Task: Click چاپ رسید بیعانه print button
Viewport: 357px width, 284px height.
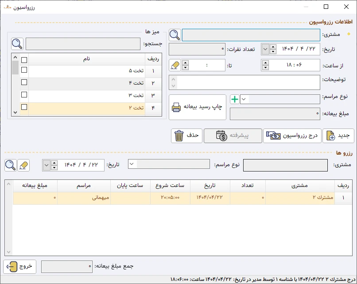Action: coord(198,107)
